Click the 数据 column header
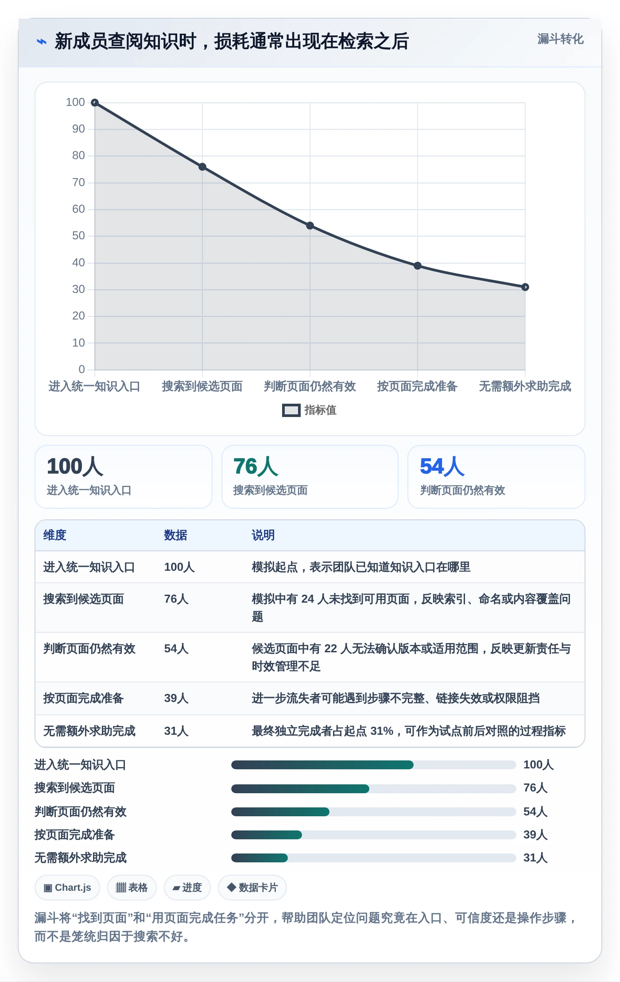 [x=176, y=535]
